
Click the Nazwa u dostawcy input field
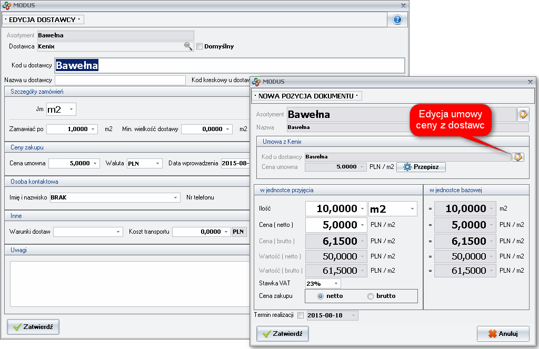click(x=120, y=80)
